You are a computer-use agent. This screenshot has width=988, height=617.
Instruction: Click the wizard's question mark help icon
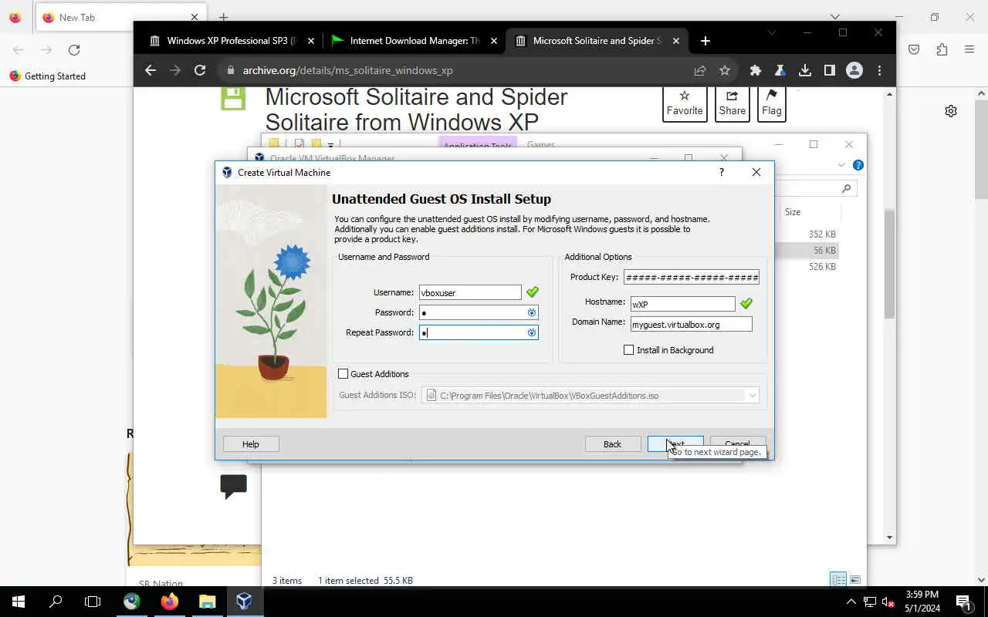[x=722, y=172]
